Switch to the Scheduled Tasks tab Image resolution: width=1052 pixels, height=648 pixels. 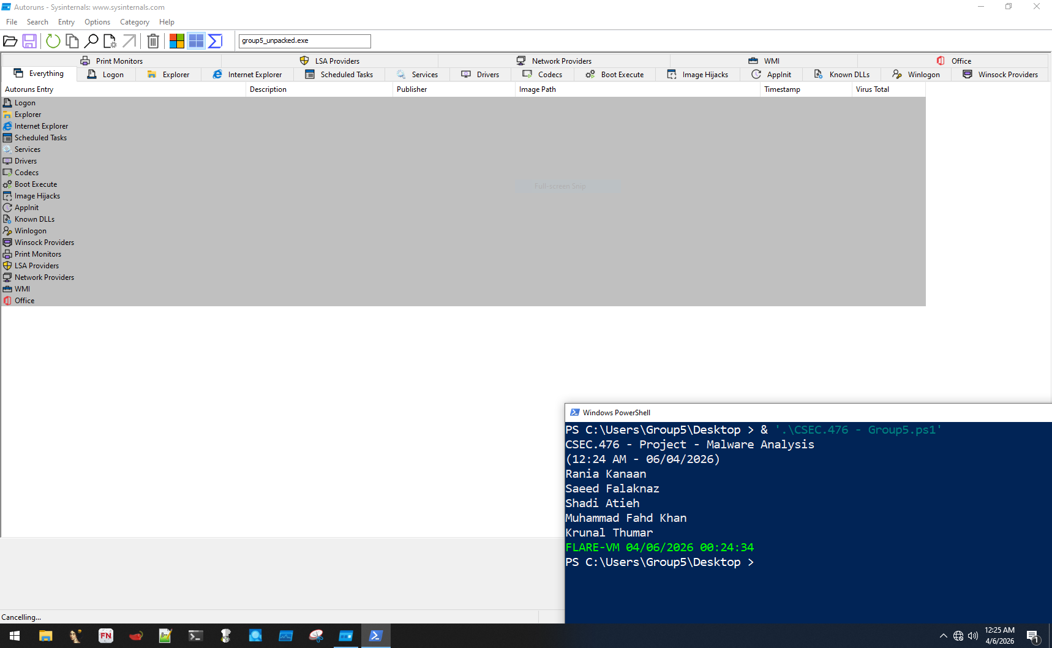[339, 74]
